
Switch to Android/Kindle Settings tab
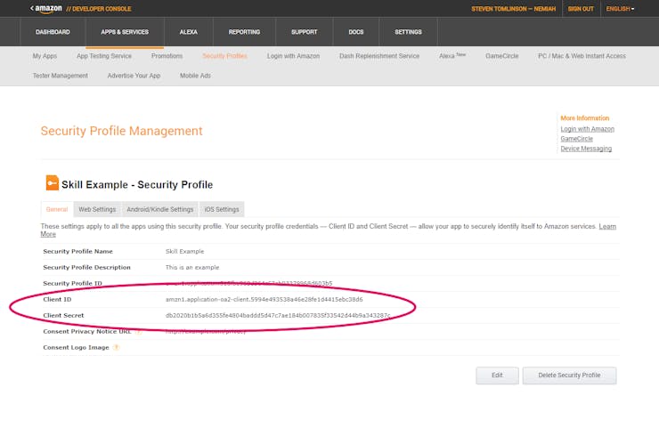[x=160, y=209]
